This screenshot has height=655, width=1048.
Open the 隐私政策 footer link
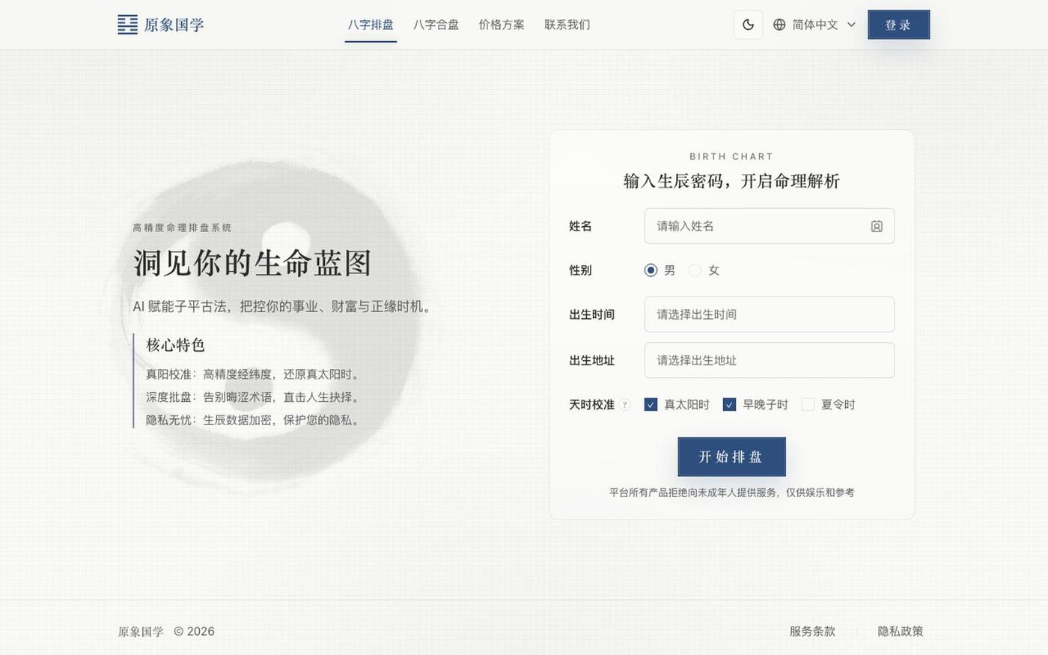pos(901,631)
